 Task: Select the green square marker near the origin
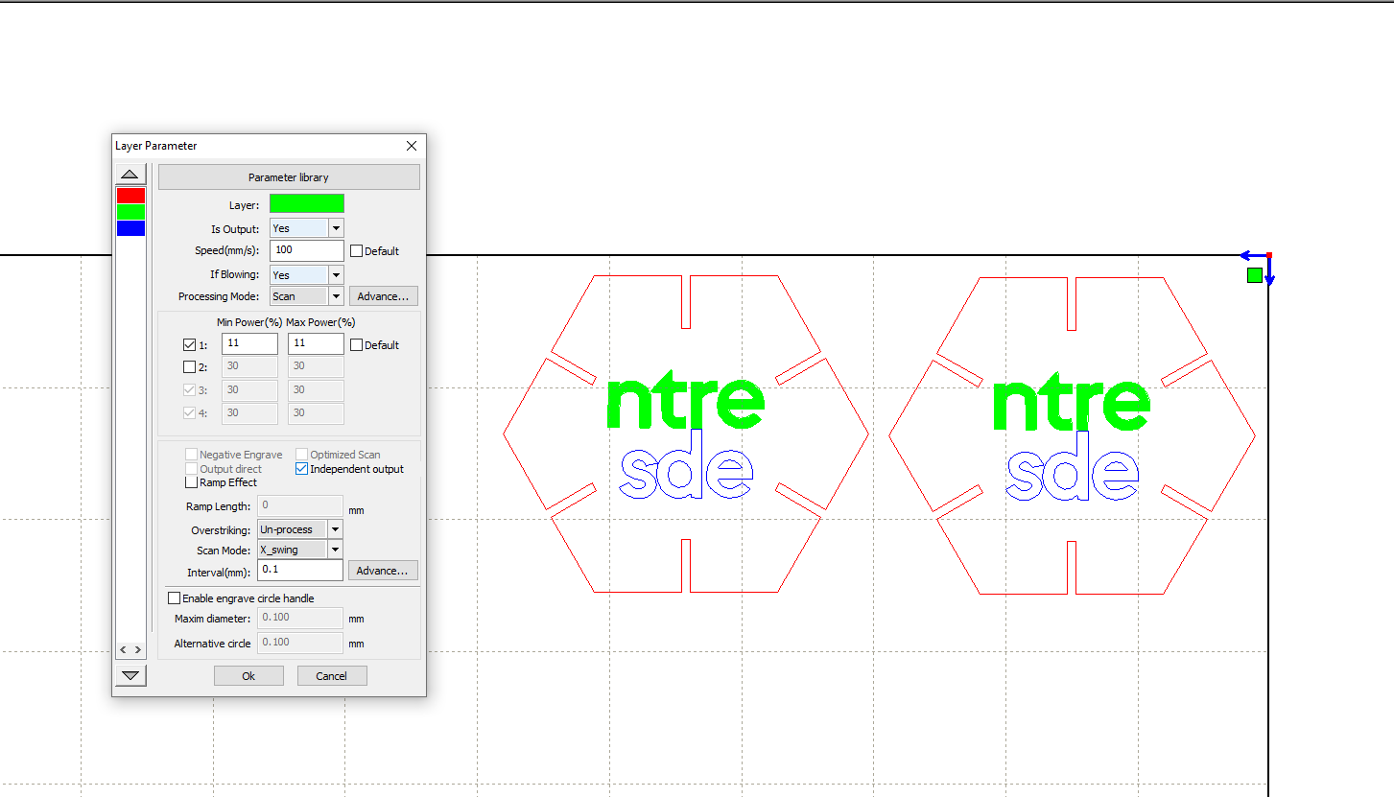1254,275
